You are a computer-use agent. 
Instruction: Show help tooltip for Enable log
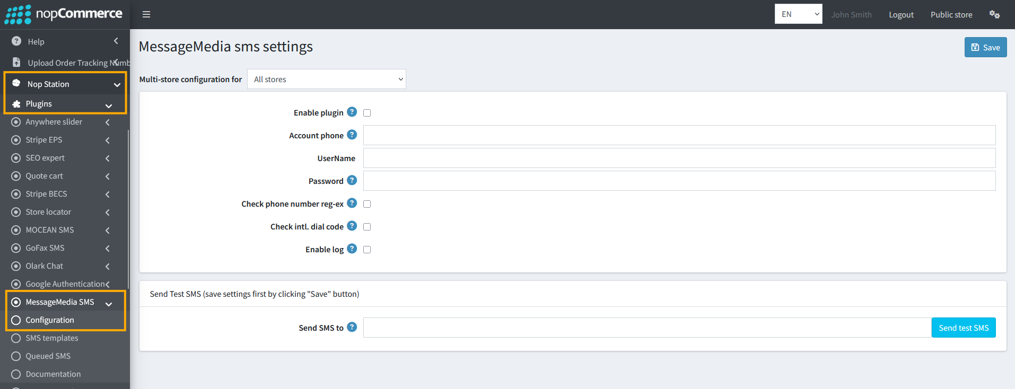pyautogui.click(x=352, y=249)
